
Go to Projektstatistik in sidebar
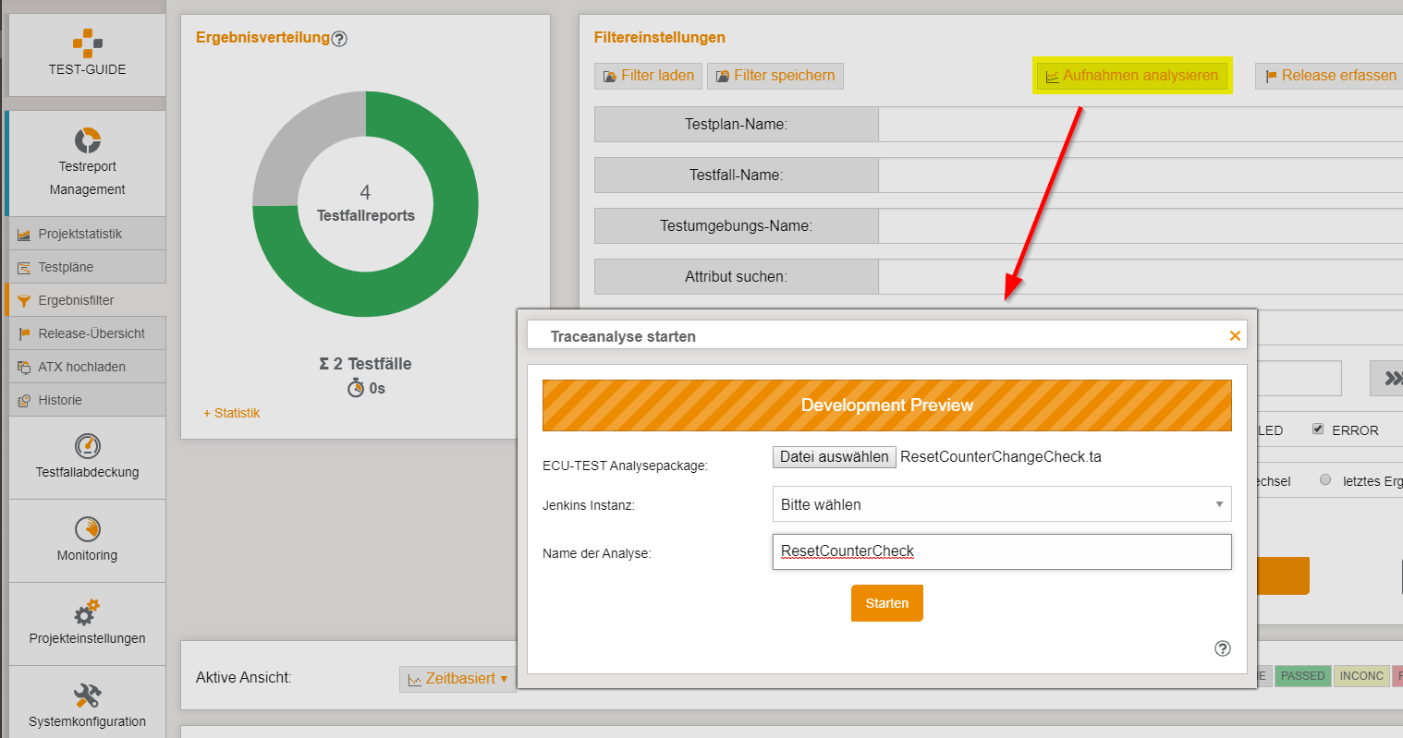[79, 234]
